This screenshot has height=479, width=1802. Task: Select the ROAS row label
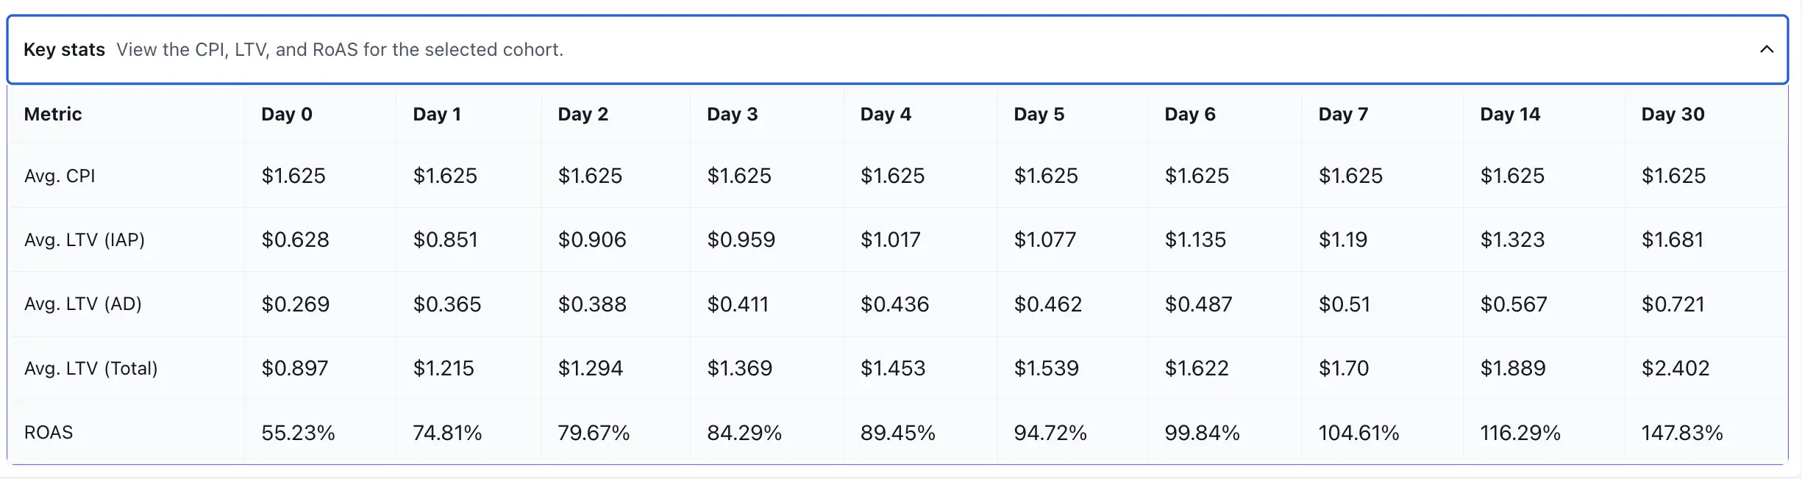(49, 432)
